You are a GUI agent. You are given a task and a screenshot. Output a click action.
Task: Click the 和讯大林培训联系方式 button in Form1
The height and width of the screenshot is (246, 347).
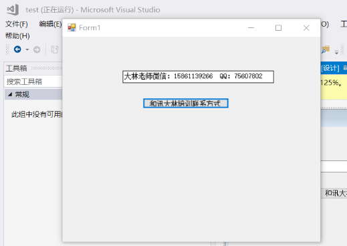click(186, 103)
